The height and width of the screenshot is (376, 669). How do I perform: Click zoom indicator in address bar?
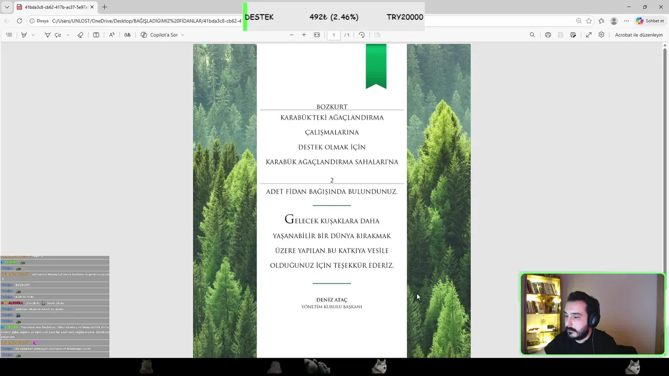[579, 21]
